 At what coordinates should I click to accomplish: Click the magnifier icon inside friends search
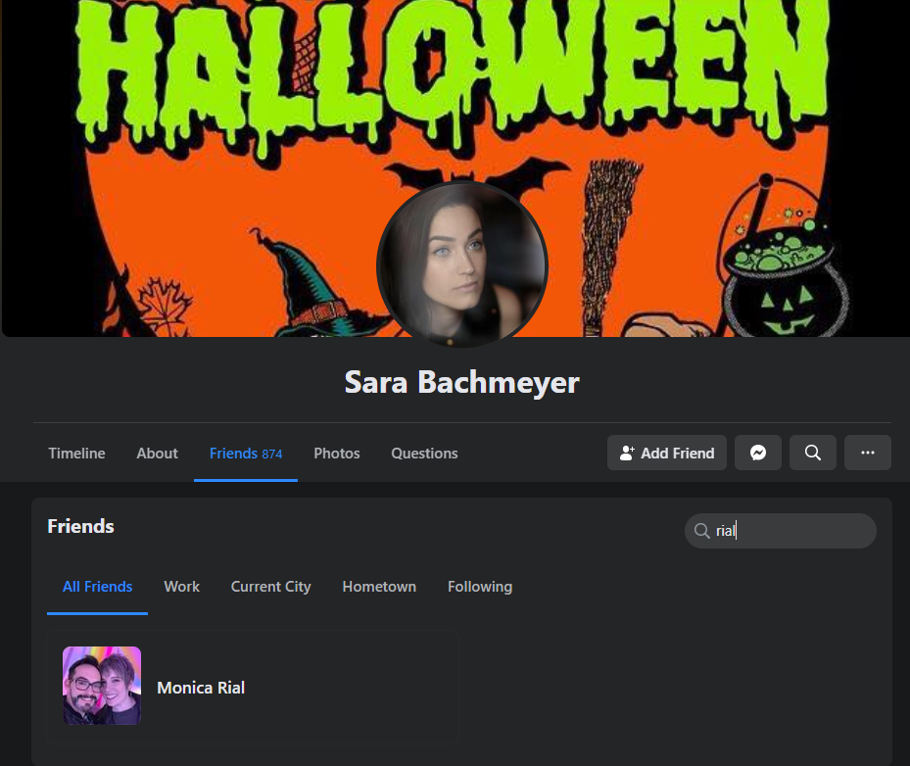coord(701,531)
